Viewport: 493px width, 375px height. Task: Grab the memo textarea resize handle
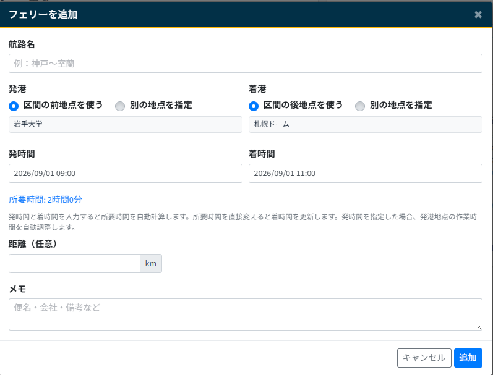coord(479,327)
